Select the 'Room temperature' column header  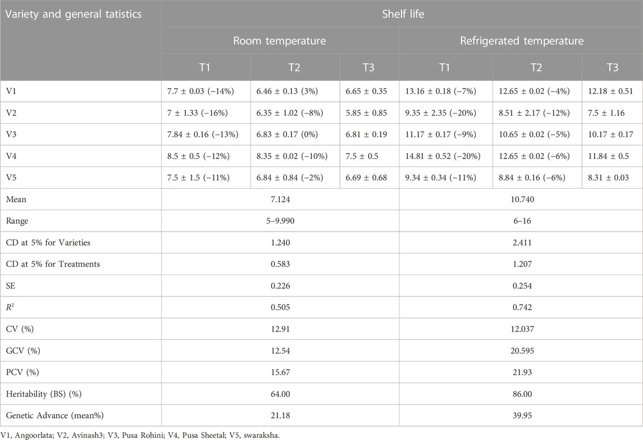pyautogui.click(x=280, y=40)
